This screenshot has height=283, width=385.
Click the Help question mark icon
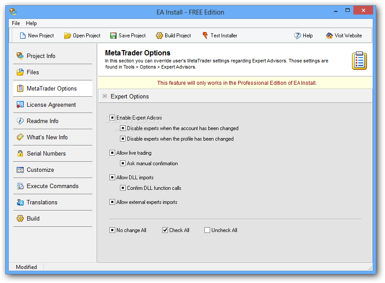tap(298, 36)
